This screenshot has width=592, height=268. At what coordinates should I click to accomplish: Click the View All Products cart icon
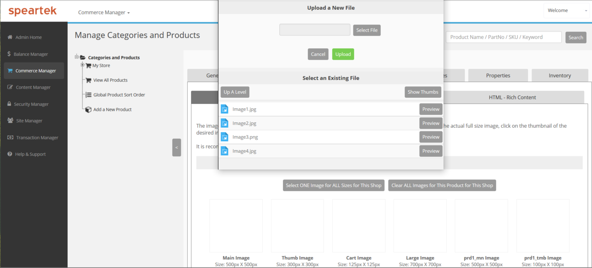point(88,80)
